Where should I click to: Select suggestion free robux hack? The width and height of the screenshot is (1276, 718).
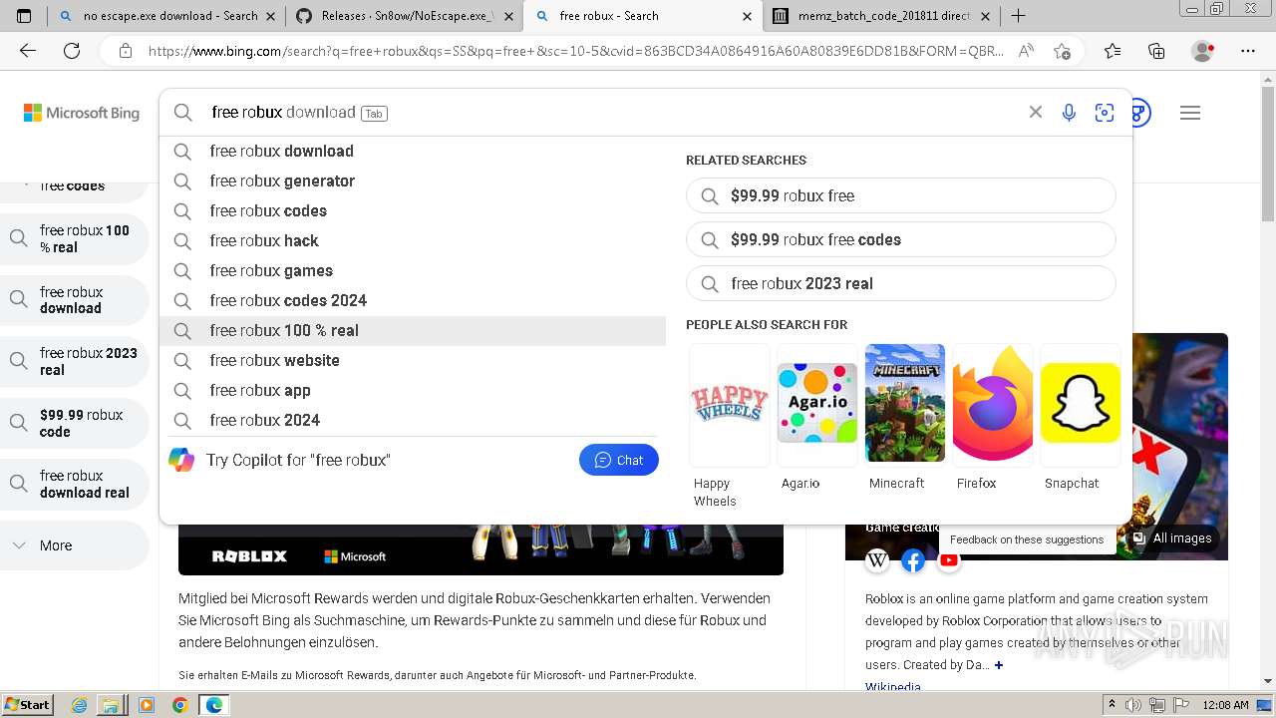(413, 241)
